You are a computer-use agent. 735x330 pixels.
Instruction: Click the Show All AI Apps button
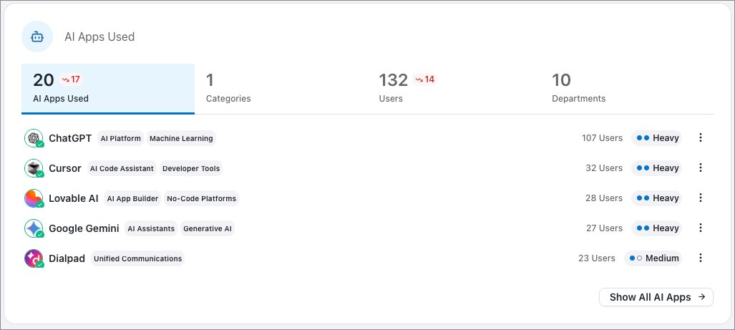[656, 297]
